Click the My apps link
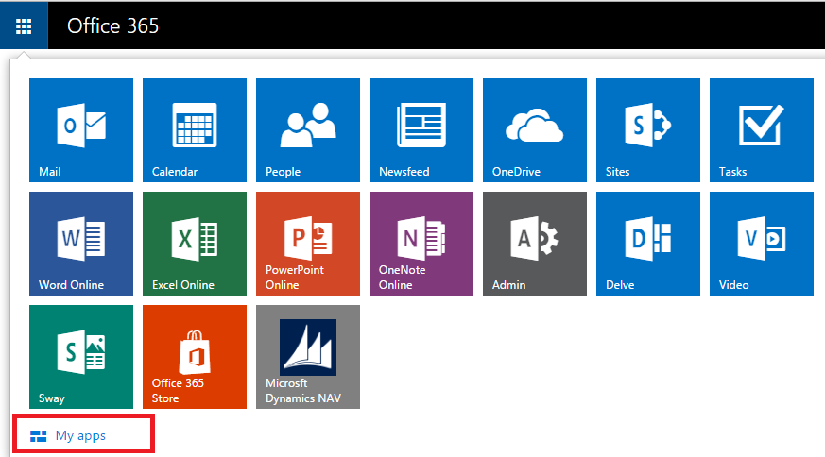The image size is (825, 457). (68, 435)
